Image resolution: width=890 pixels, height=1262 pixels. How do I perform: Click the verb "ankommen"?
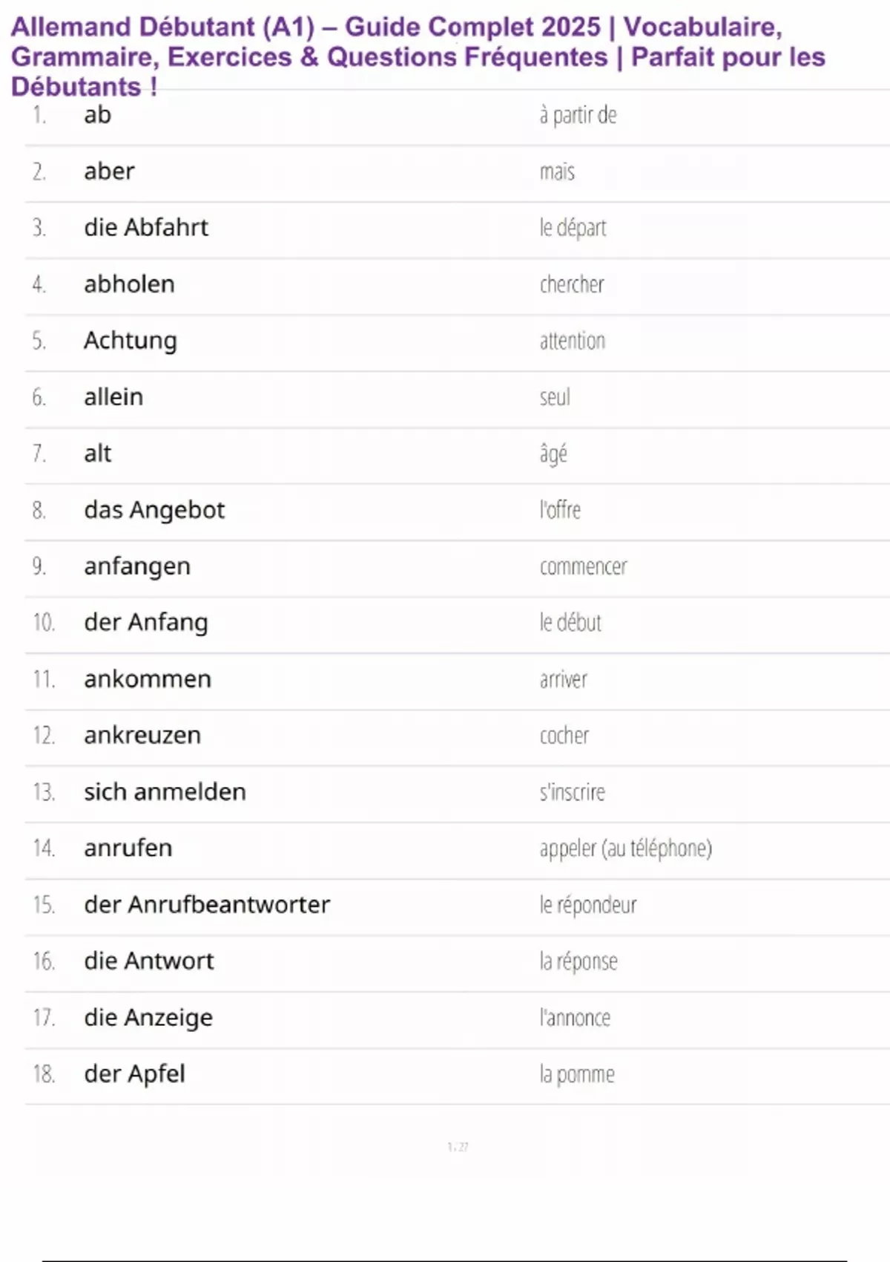click(x=148, y=679)
